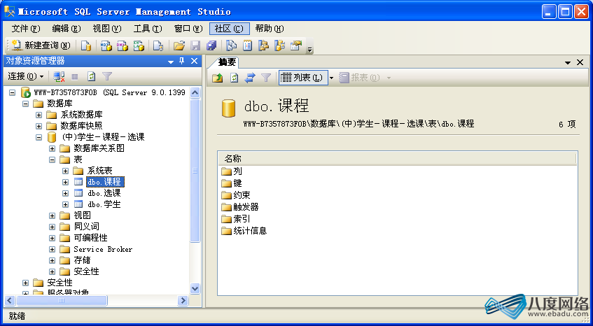
Task: Click the 新建查询 new query button
Action: coord(41,45)
